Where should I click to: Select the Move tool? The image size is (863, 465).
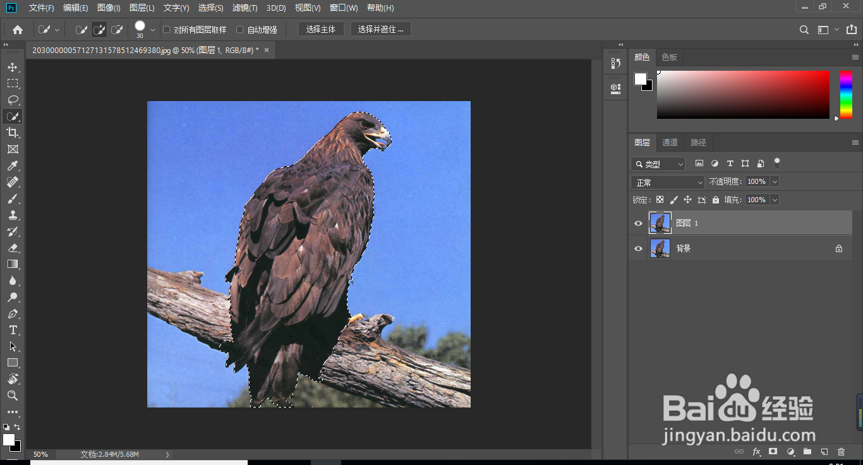click(13, 67)
